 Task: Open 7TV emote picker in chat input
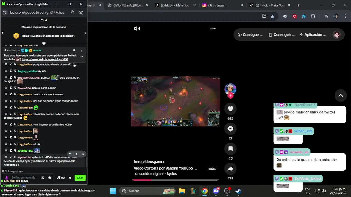pyautogui.click(x=43, y=178)
